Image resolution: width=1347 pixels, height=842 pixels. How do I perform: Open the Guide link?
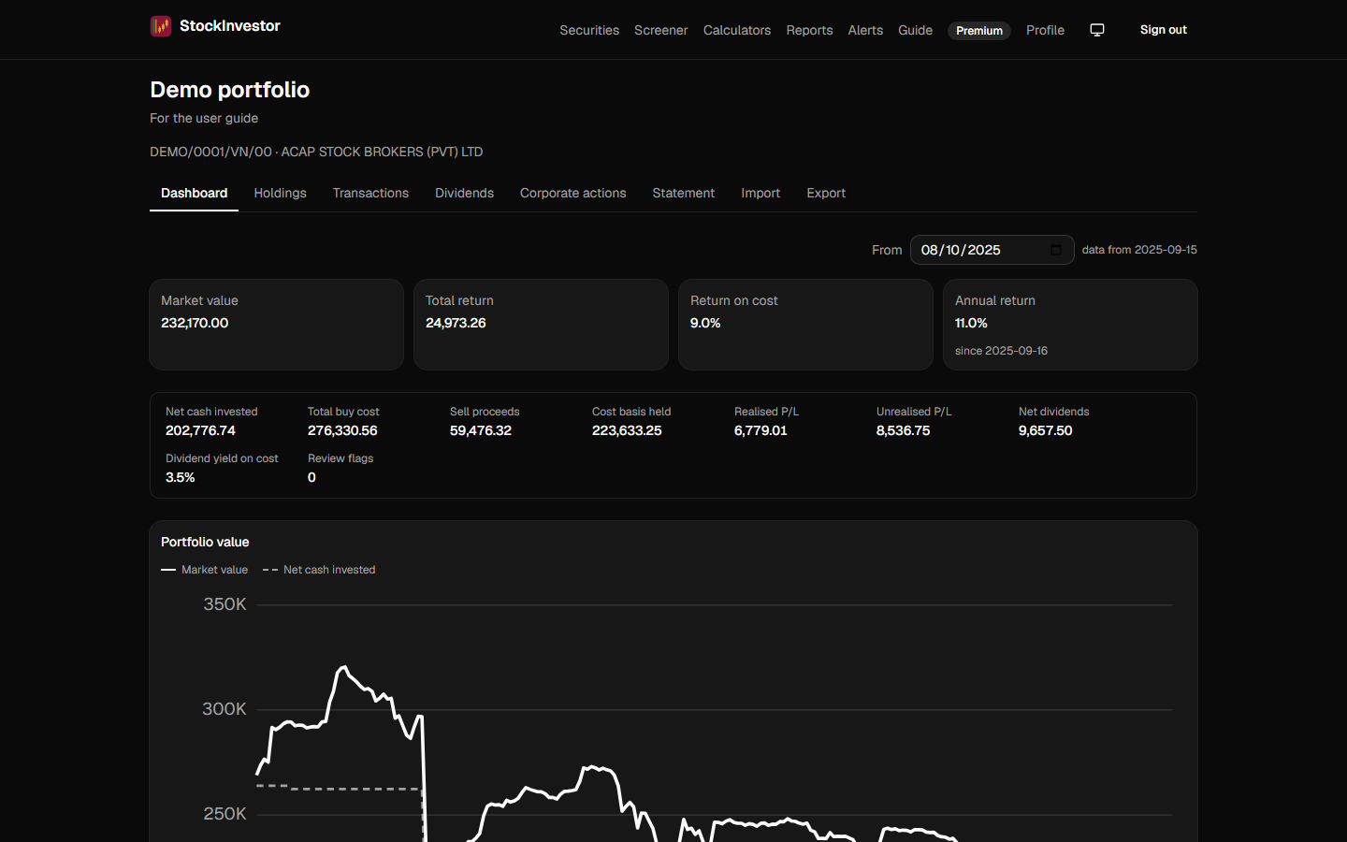pos(915,30)
